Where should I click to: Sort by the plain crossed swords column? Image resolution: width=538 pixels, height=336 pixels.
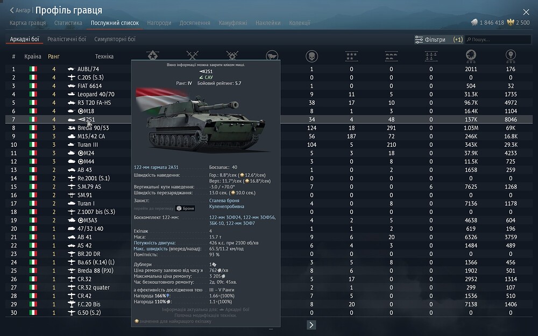(x=193, y=55)
